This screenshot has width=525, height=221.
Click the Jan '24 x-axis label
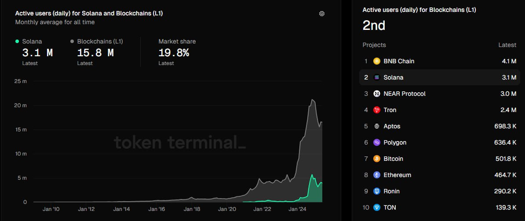[x=298, y=210]
